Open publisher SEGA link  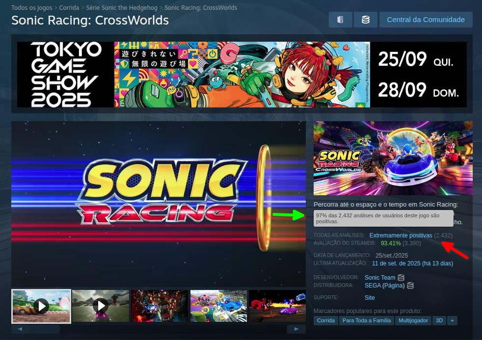coord(373,286)
